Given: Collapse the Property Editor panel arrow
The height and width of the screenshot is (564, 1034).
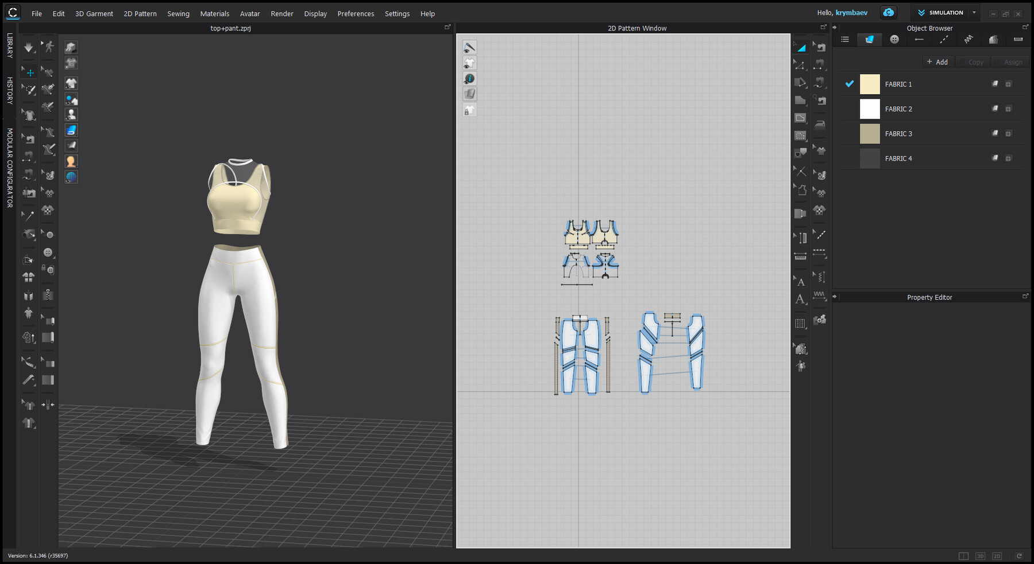Looking at the screenshot, I should coord(835,297).
